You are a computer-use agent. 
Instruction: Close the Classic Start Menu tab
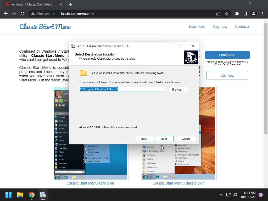coord(61,4)
